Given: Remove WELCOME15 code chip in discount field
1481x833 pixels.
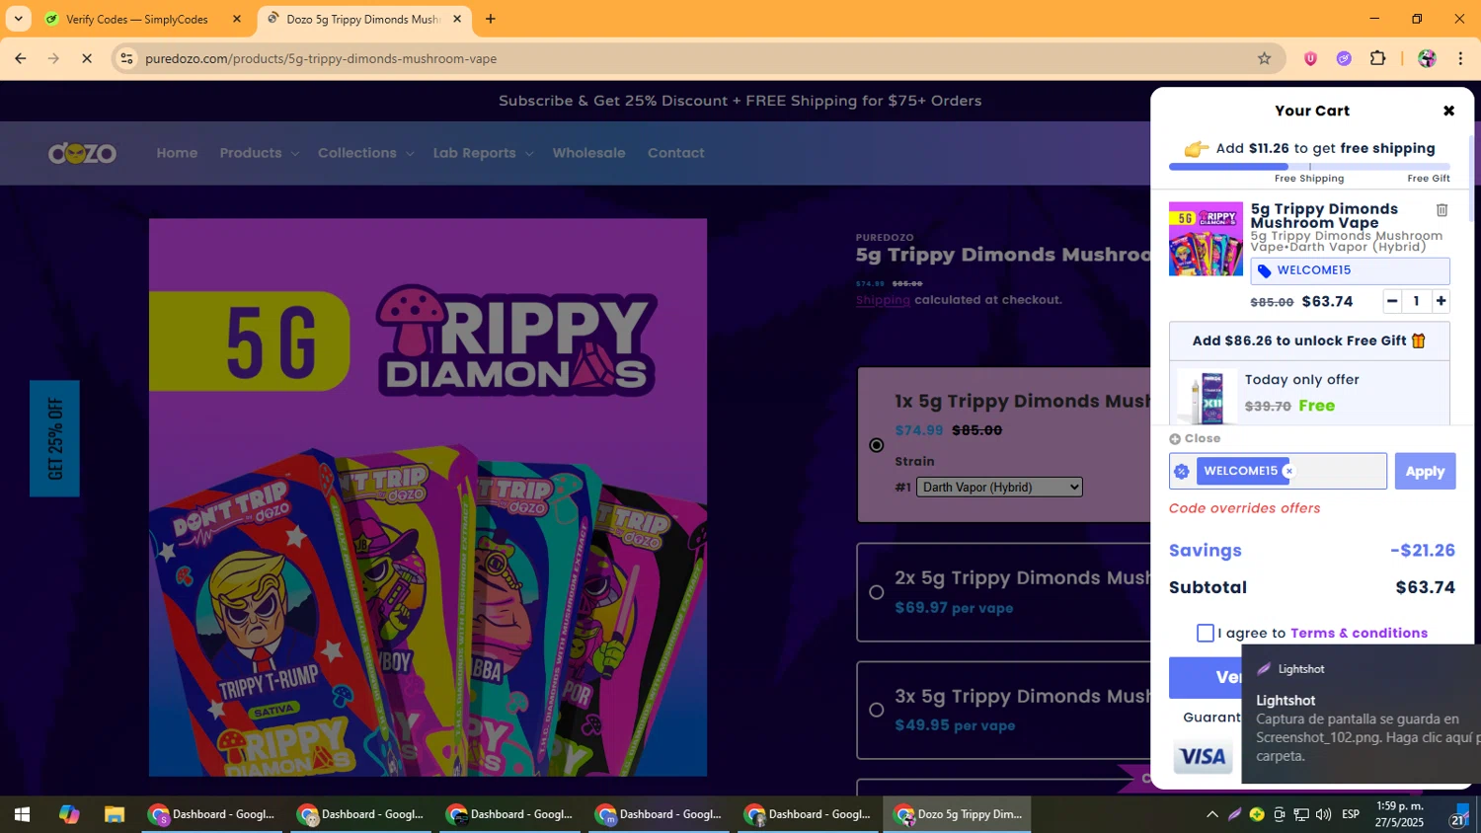Looking at the screenshot, I should click(1288, 472).
